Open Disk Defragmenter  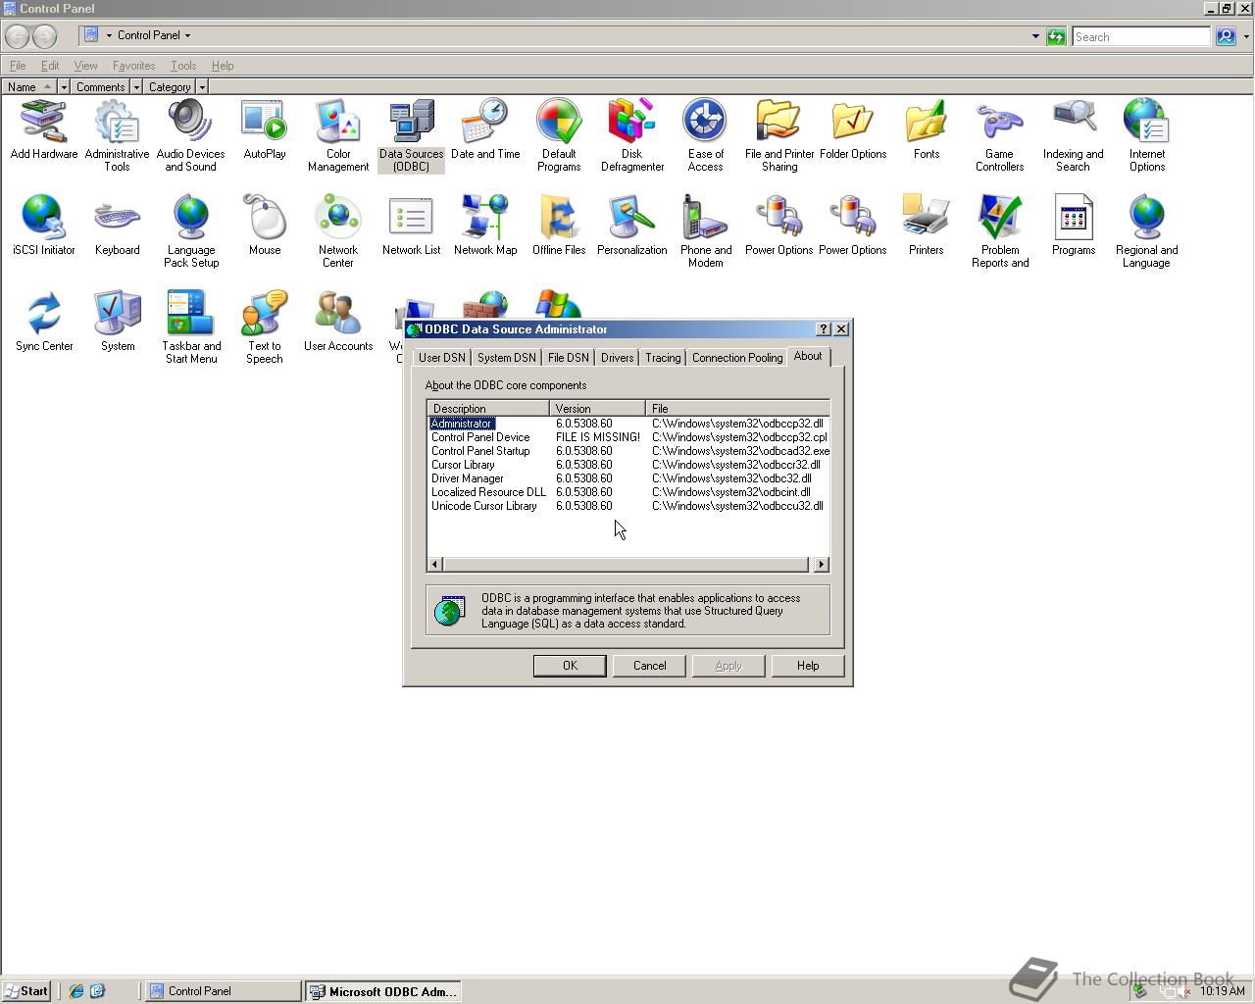632,135
